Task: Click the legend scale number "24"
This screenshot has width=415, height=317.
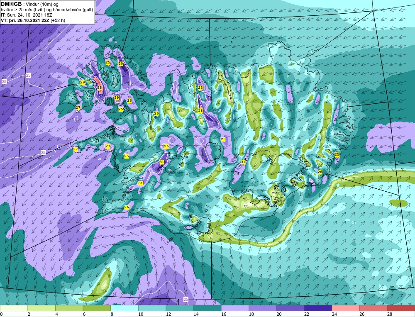Action: [334, 314]
